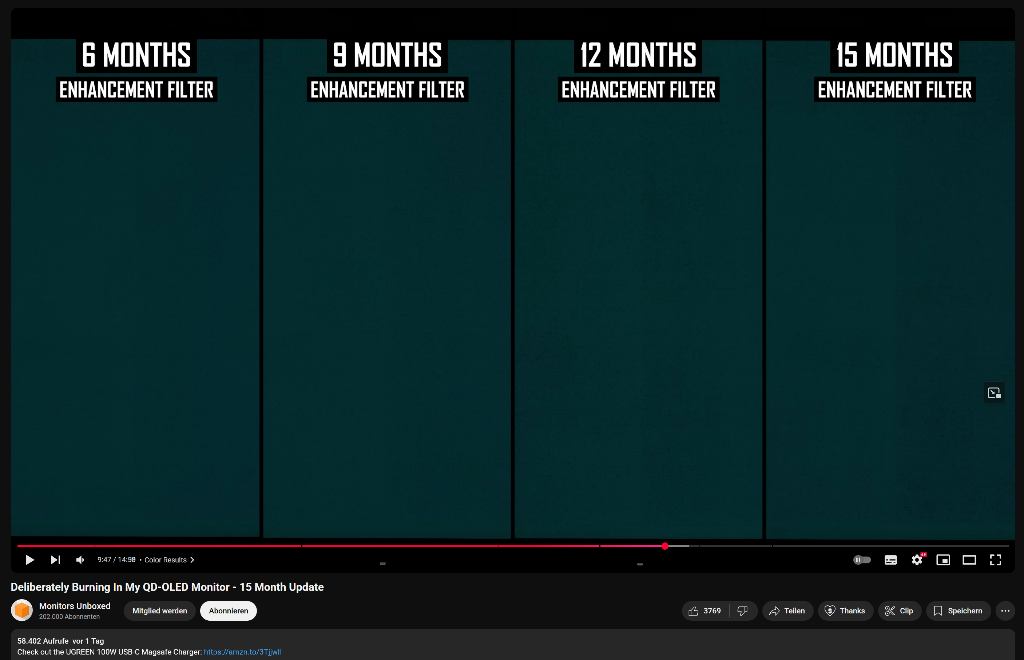Open the Speichern playlist menu
Image resolution: width=1024 pixels, height=660 pixels.
click(958, 611)
